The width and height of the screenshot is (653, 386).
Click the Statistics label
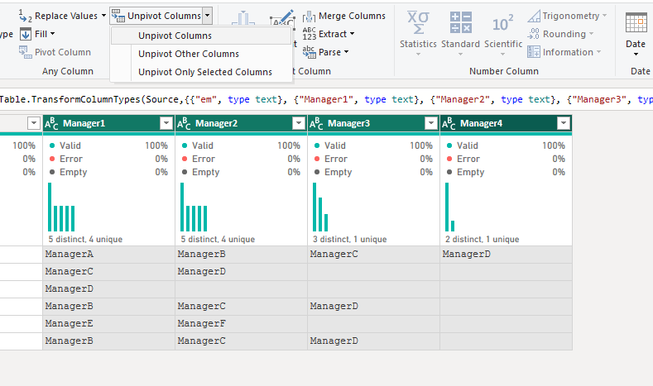[x=418, y=44]
